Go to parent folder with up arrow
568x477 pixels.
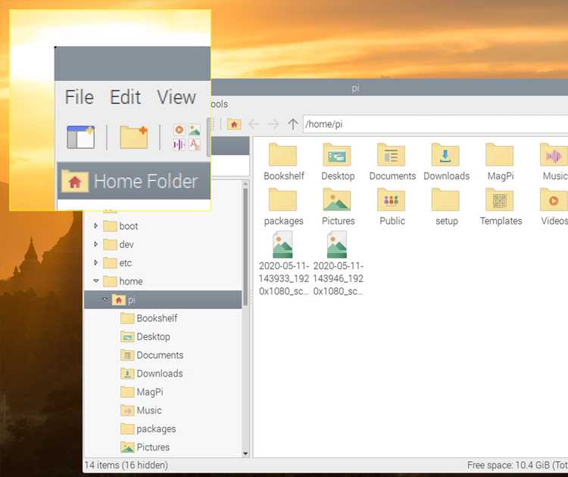point(292,124)
